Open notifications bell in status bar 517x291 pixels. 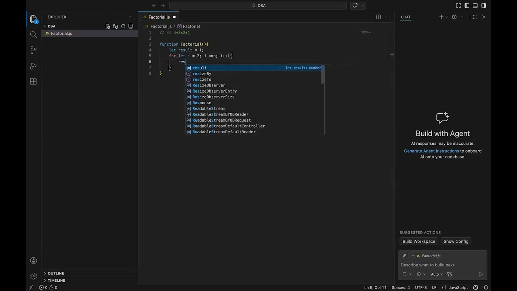(x=485, y=287)
